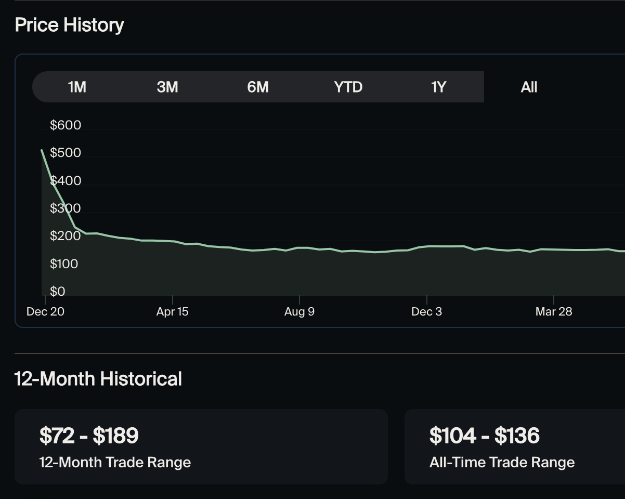Select the Dec 3 date on the axis

[426, 311]
